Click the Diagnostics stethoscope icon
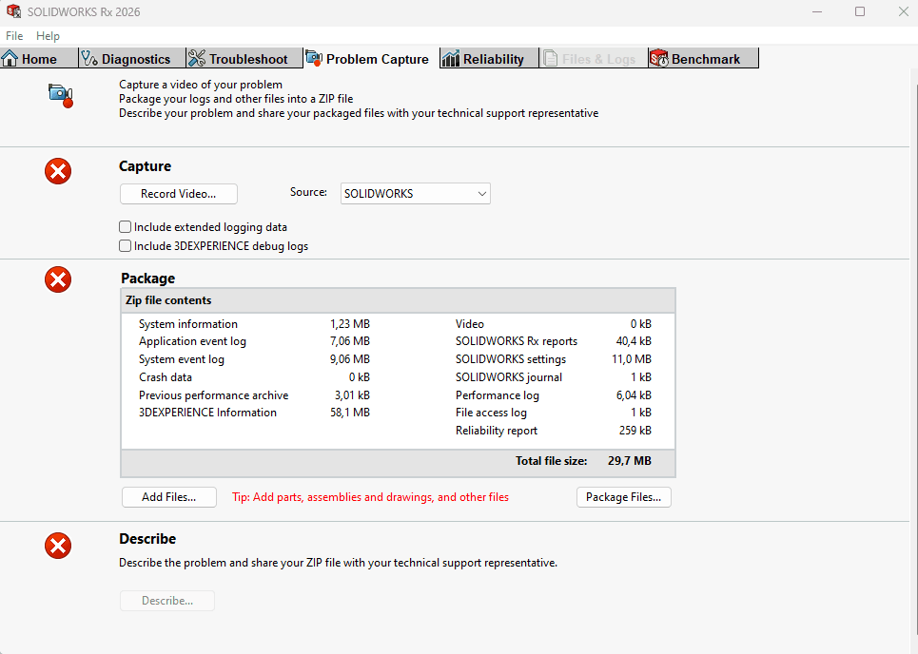 tap(90, 59)
